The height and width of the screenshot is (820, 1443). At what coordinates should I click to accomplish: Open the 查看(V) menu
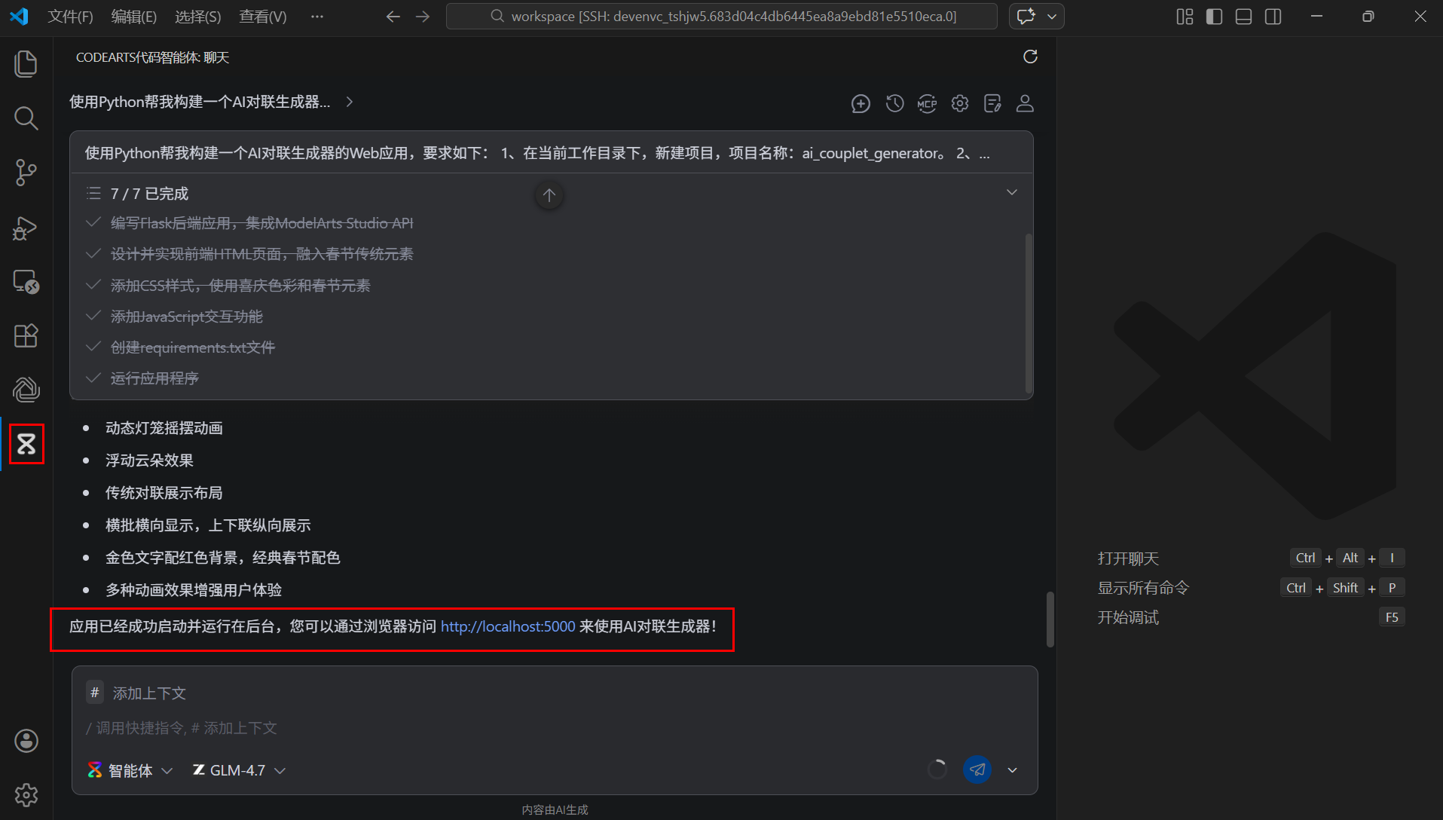pos(262,17)
